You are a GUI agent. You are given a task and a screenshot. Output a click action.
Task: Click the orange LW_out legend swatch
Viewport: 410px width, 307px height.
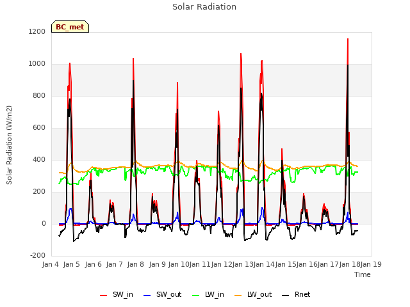[x=238, y=295]
